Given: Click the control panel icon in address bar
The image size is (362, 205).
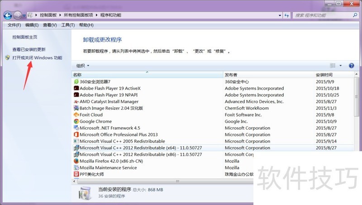Looking at the screenshot, I should (x=30, y=15).
